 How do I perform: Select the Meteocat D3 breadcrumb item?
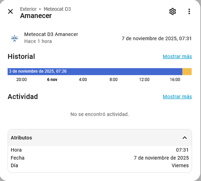click(x=57, y=9)
